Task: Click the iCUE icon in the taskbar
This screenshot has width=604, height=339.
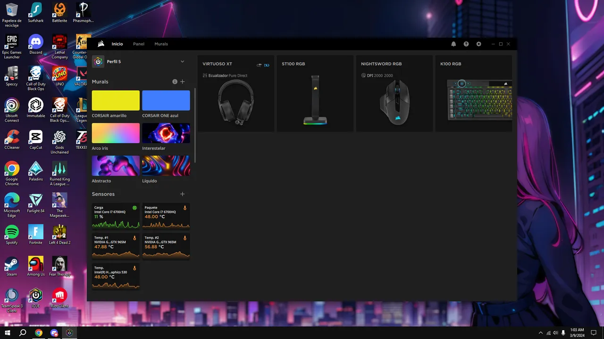Action: (69, 333)
